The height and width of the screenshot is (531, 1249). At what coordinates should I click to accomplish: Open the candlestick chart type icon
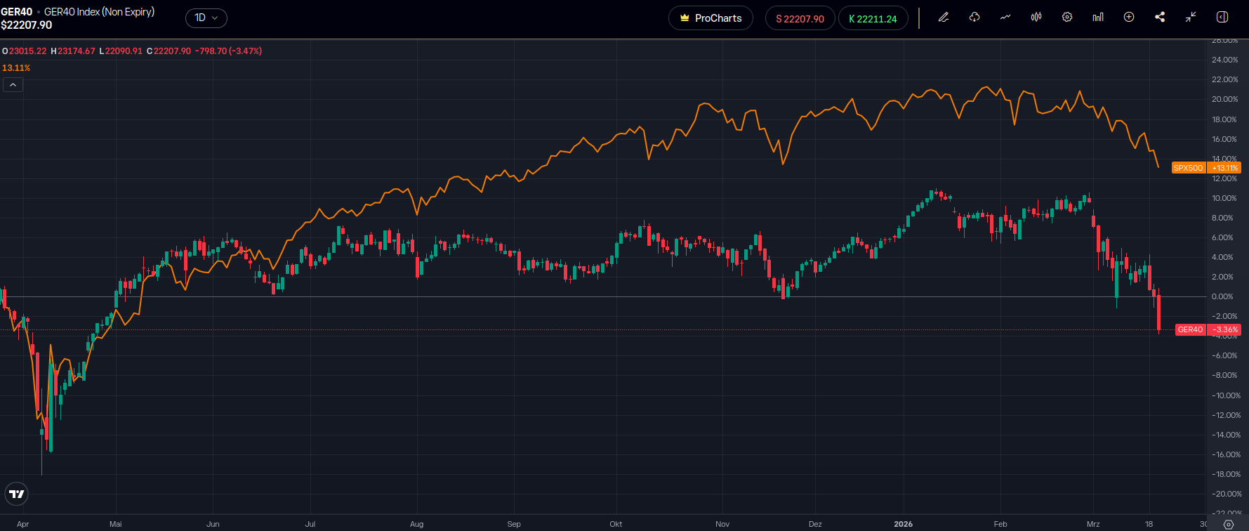coord(1036,18)
